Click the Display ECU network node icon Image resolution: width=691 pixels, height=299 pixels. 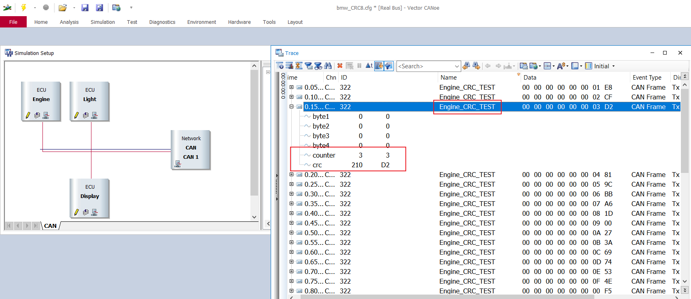pos(95,212)
